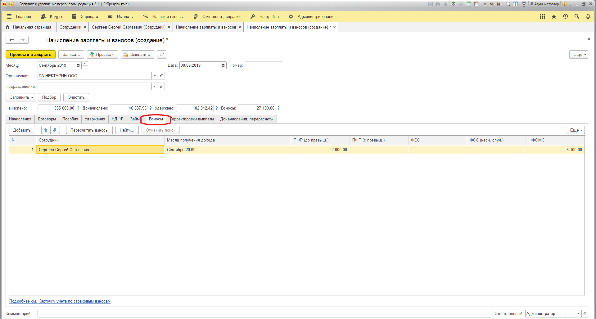The height and width of the screenshot is (319, 596).
Task: Open calendar picker for Месяц field
Action: coord(78,65)
